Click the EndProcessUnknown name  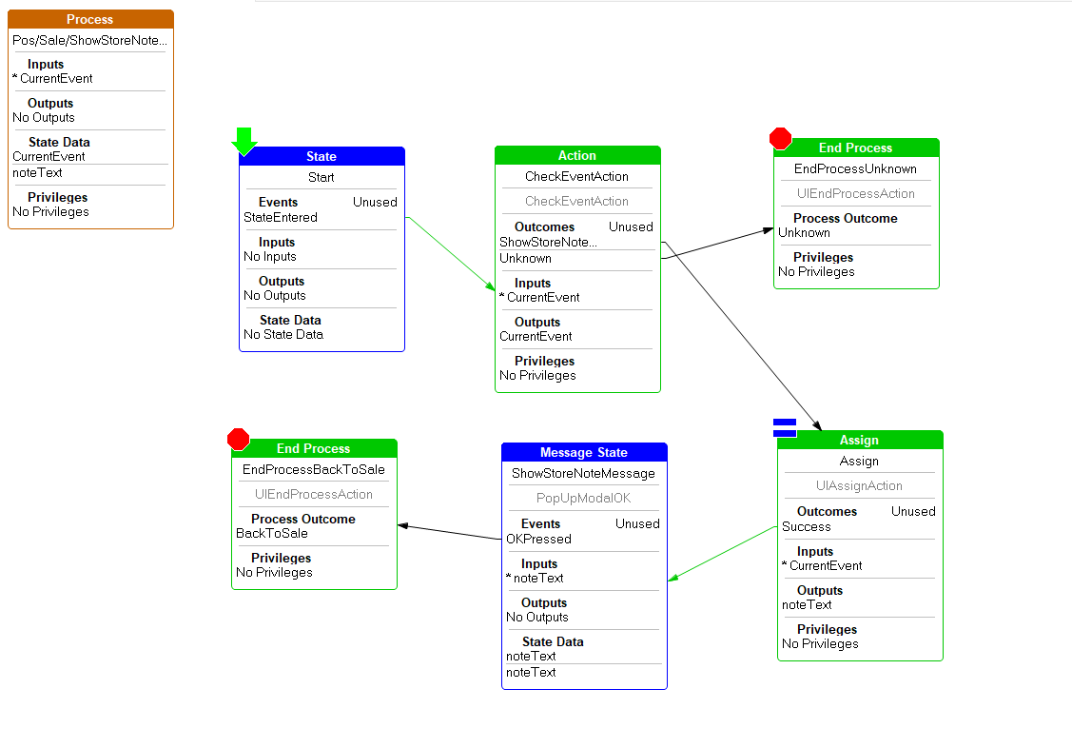[855, 168]
